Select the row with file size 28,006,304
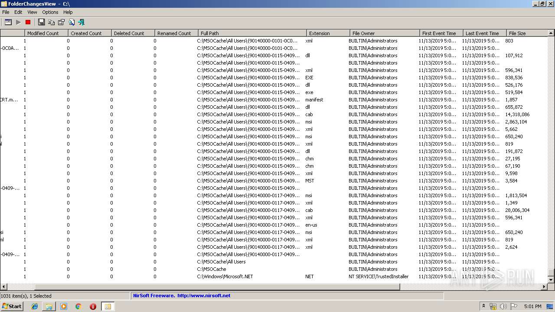The width and height of the screenshot is (555, 312). 274,210
